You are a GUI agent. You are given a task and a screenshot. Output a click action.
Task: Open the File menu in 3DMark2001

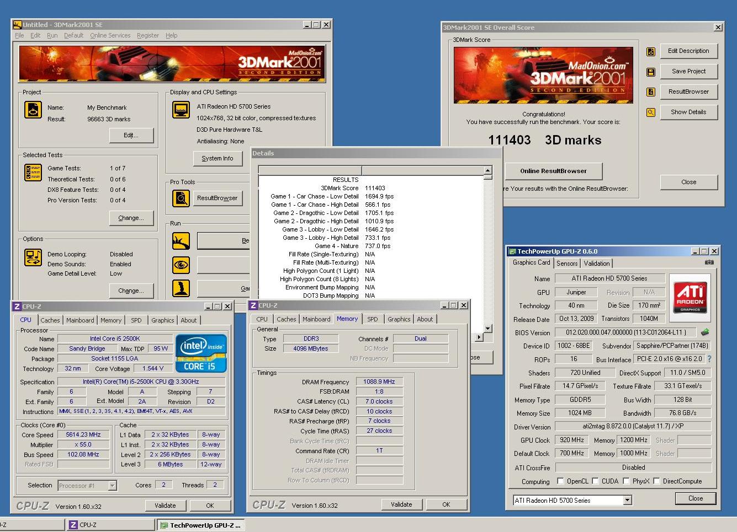click(19, 35)
